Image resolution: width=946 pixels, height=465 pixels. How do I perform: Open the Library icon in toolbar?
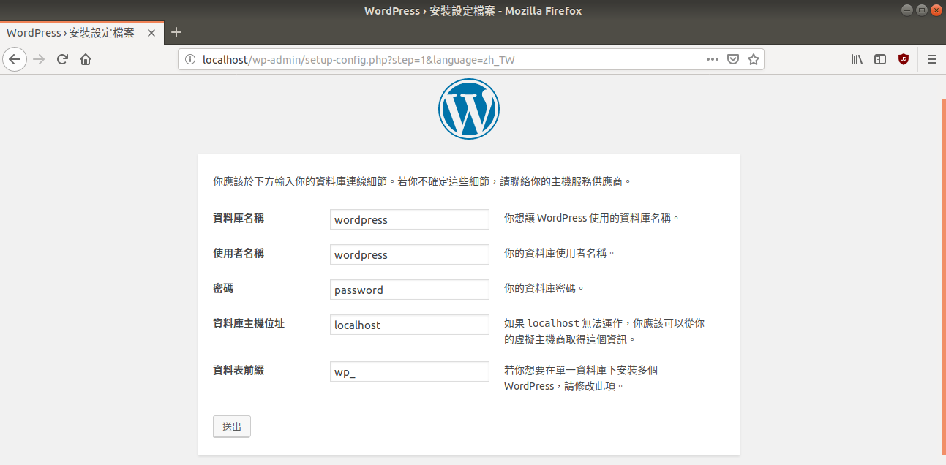tap(857, 59)
